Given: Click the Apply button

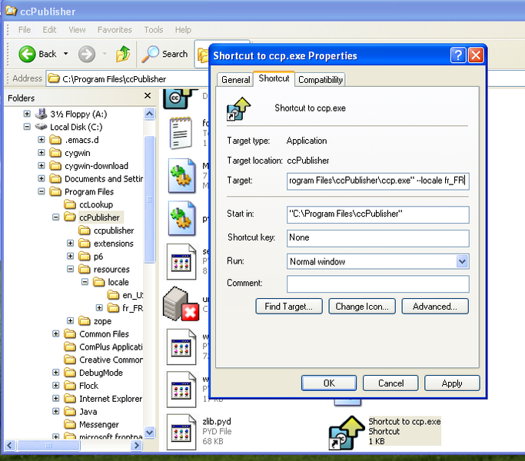Looking at the screenshot, I should pyautogui.click(x=452, y=383).
